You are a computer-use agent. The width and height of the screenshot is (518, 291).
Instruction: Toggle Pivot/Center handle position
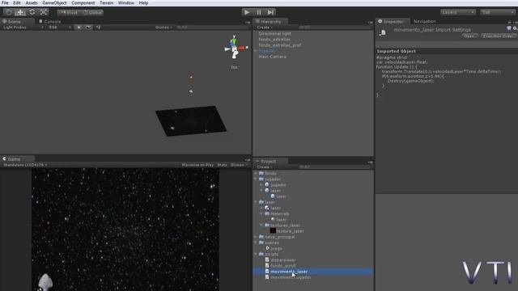pyautogui.click(x=69, y=13)
